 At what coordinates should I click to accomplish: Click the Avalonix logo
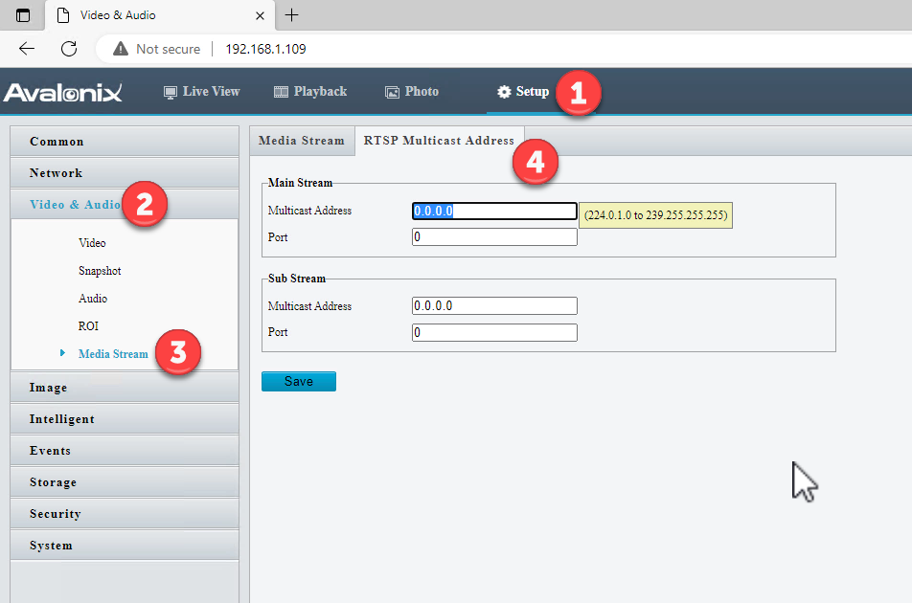click(x=63, y=91)
